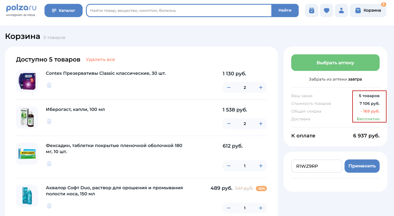Decrease Contex quantity with minus
Screen dimensions: 394x216
click(229, 87)
